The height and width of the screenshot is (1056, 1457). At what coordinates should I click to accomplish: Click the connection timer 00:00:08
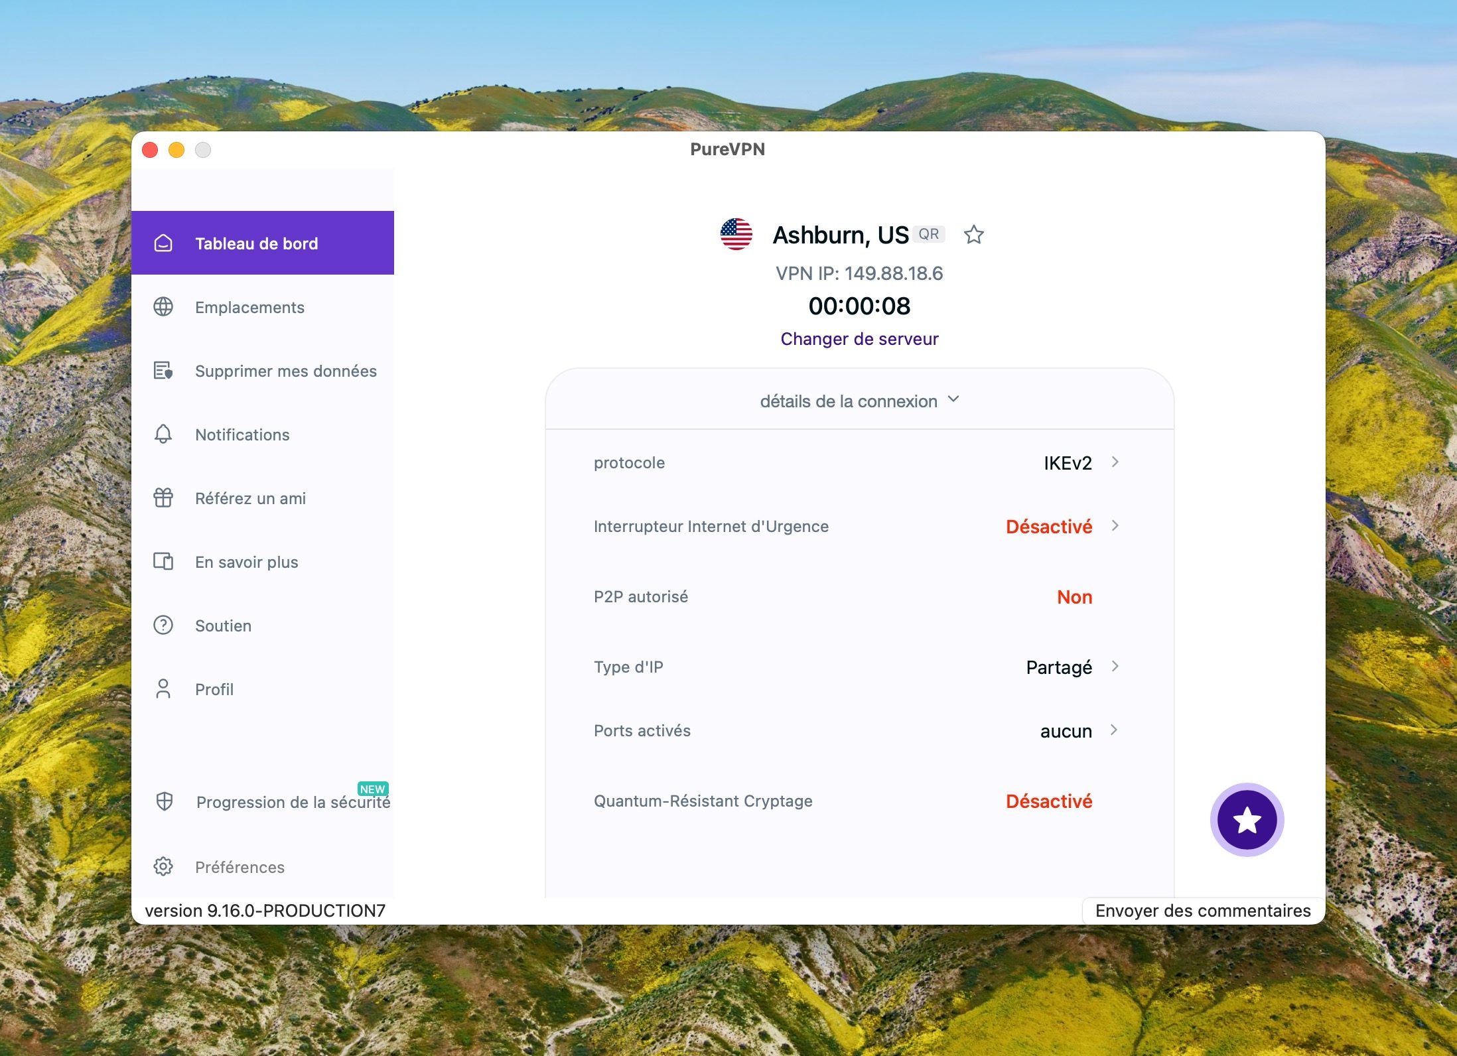click(859, 306)
